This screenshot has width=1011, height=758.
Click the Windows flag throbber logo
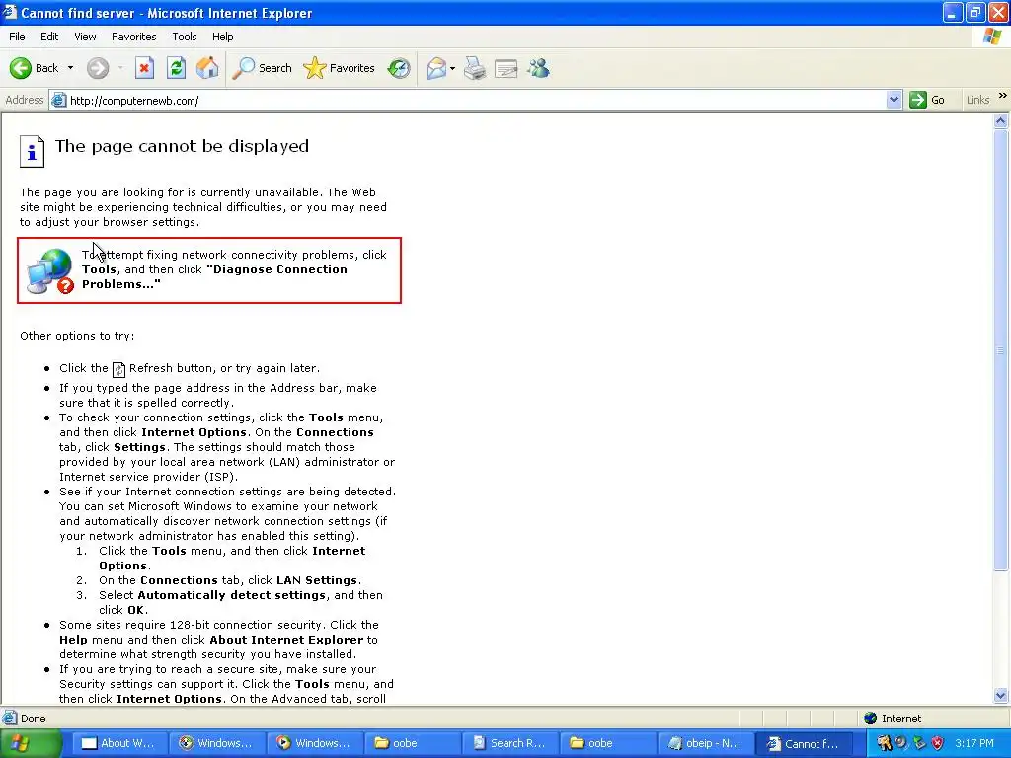(992, 37)
